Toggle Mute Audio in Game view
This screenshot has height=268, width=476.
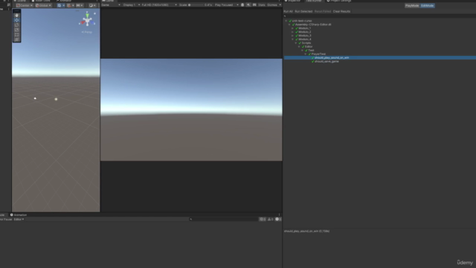coord(248,5)
